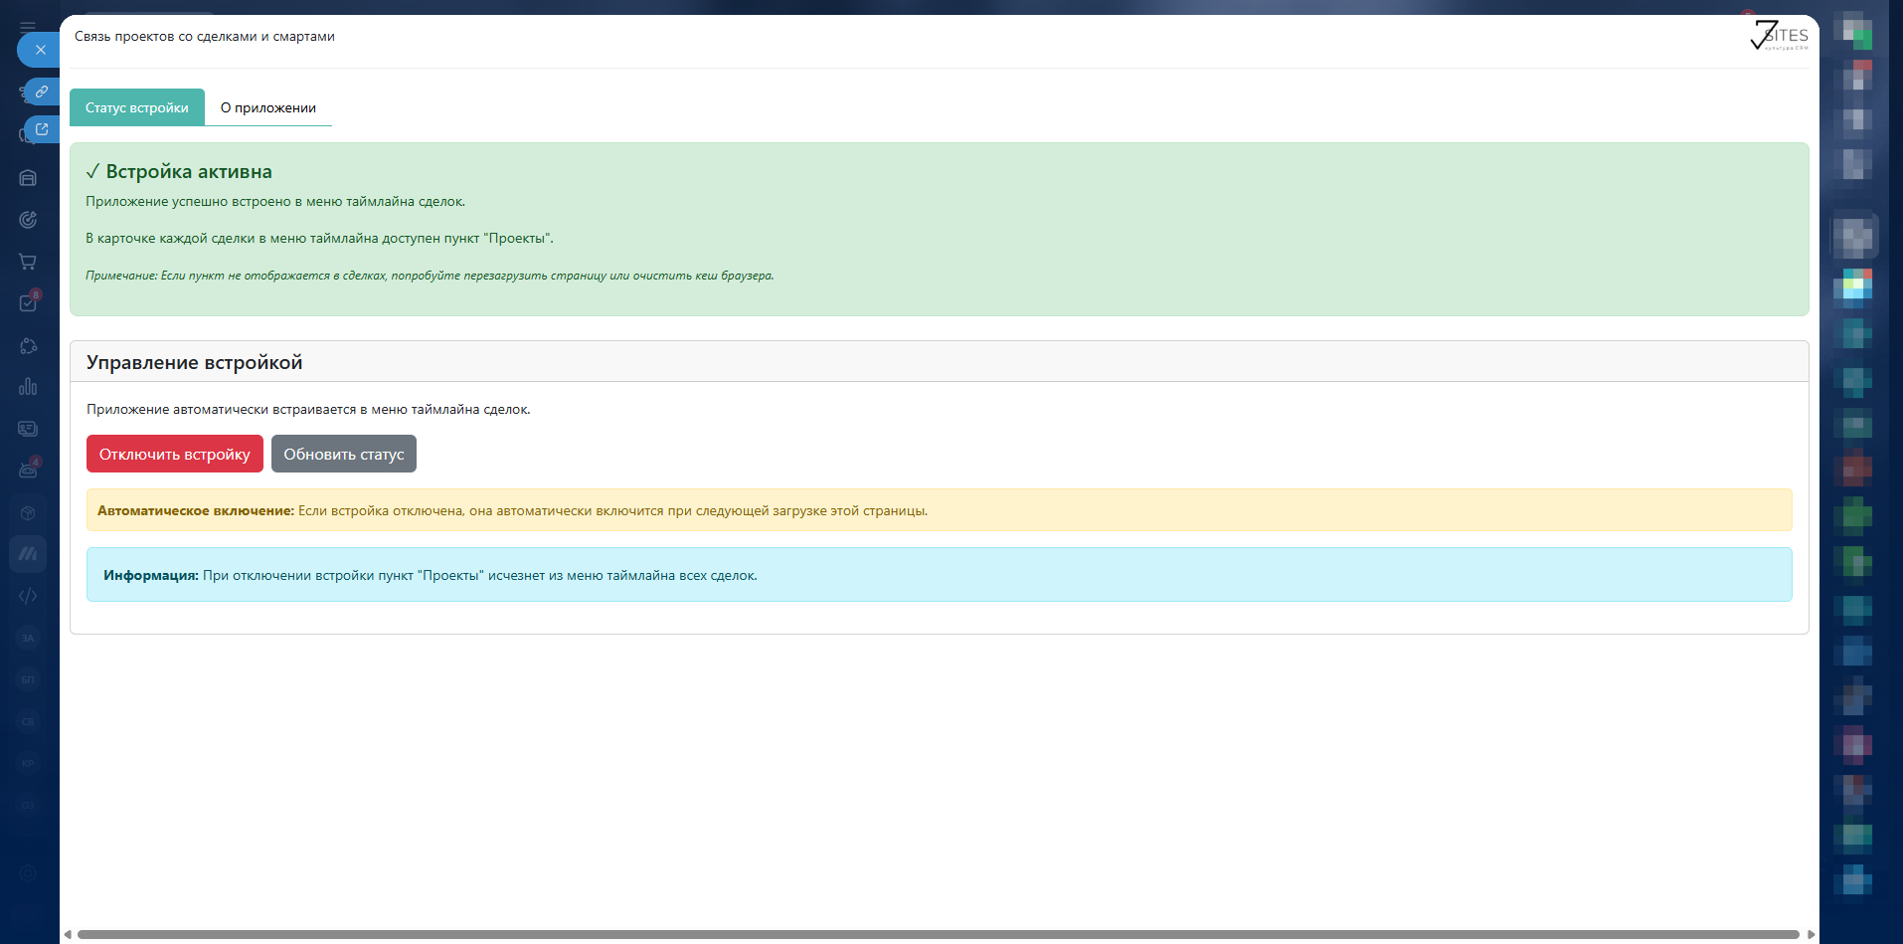Viewport: 1903px width, 944px height.
Task: Open the settings gear in the sidebar
Action: click(28, 872)
